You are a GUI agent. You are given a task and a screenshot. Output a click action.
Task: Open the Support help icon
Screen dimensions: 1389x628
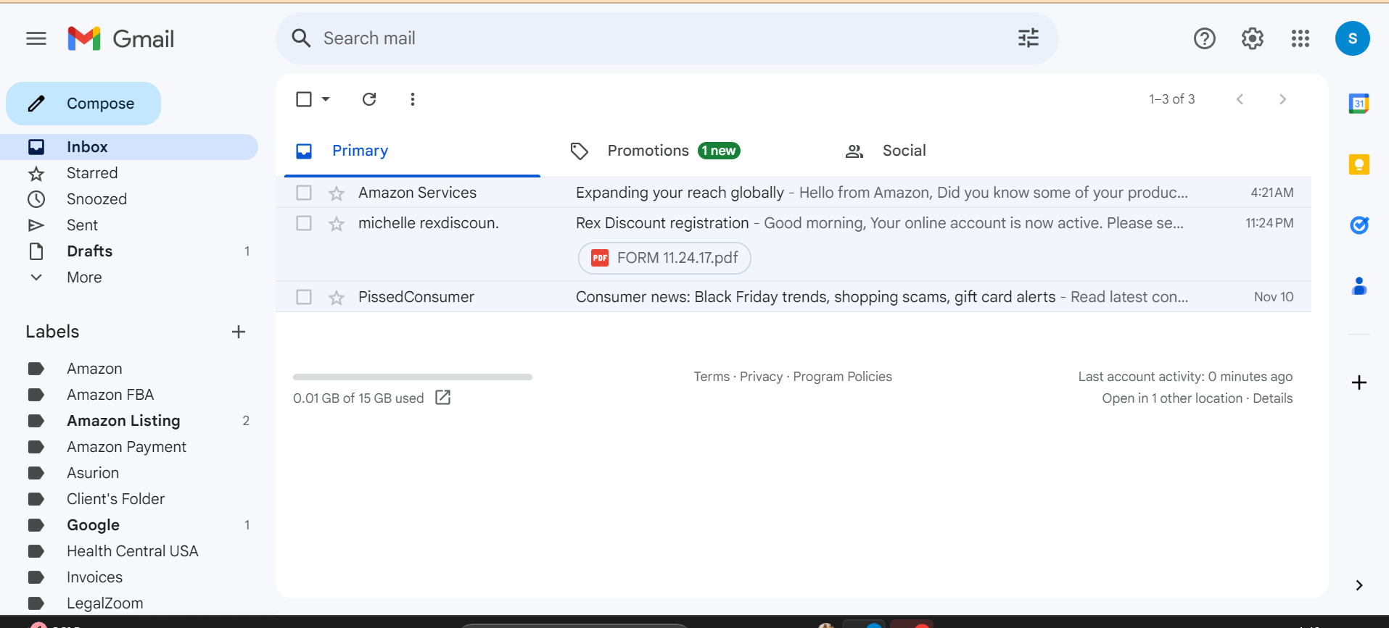(x=1204, y=38)
